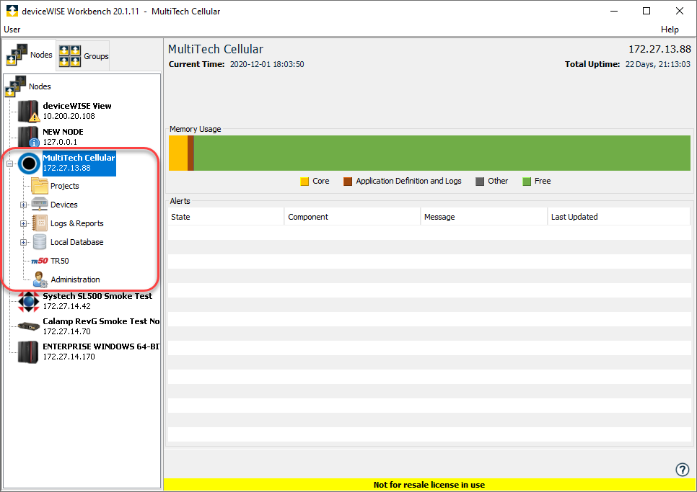The image size is (697, 492).
Task: Click the NEW NODE server icon
Action: pos(28,136)
